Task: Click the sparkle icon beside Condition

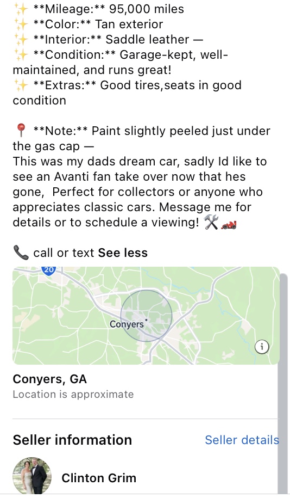Action: tap(21, 54)
